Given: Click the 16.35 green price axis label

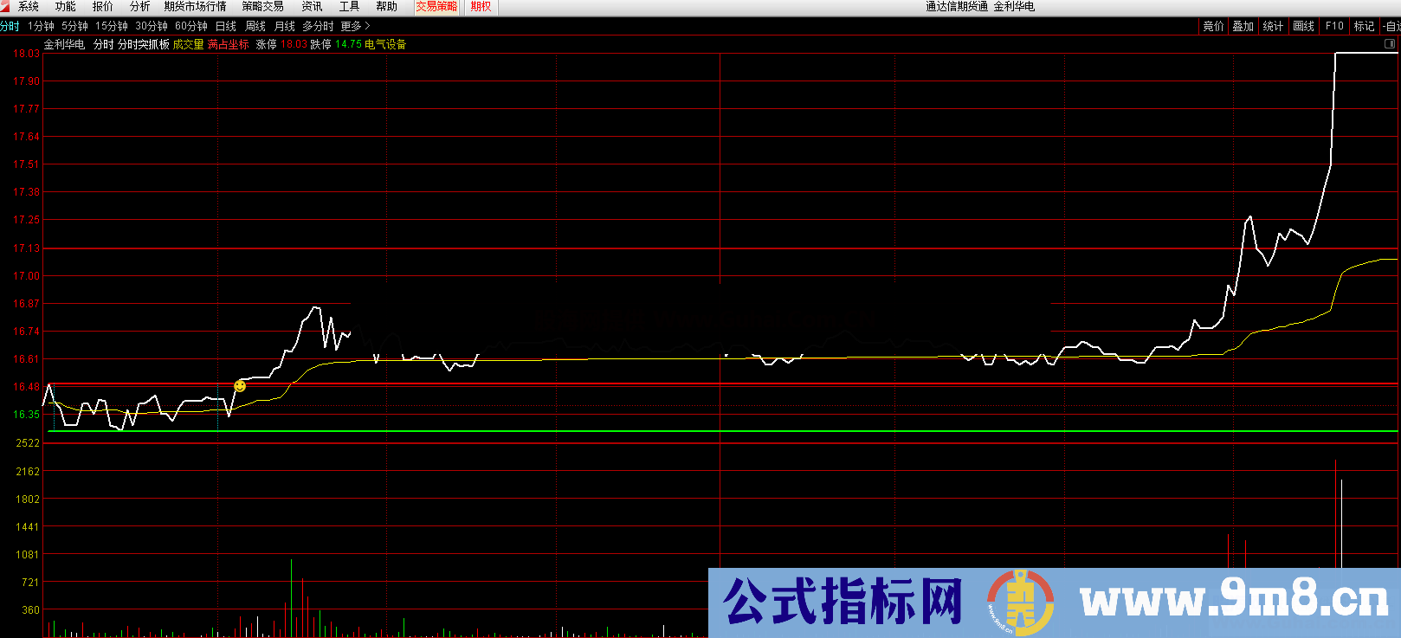Looking at the screenshot, I should [x=26, y=415].
